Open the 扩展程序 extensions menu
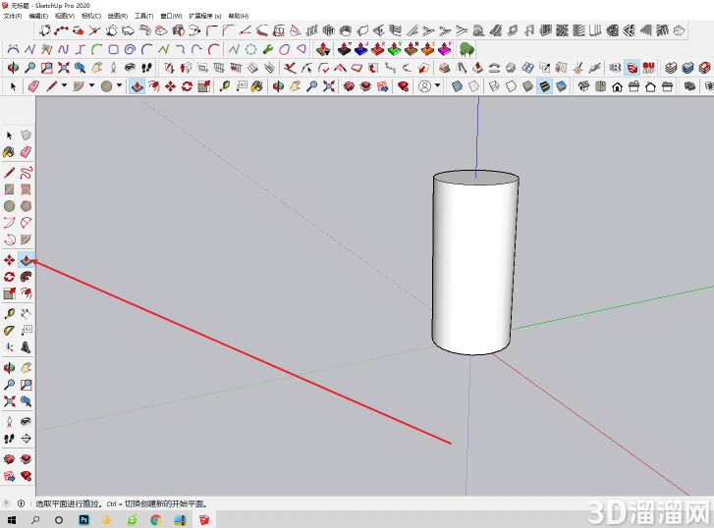 tap(205, 16)
